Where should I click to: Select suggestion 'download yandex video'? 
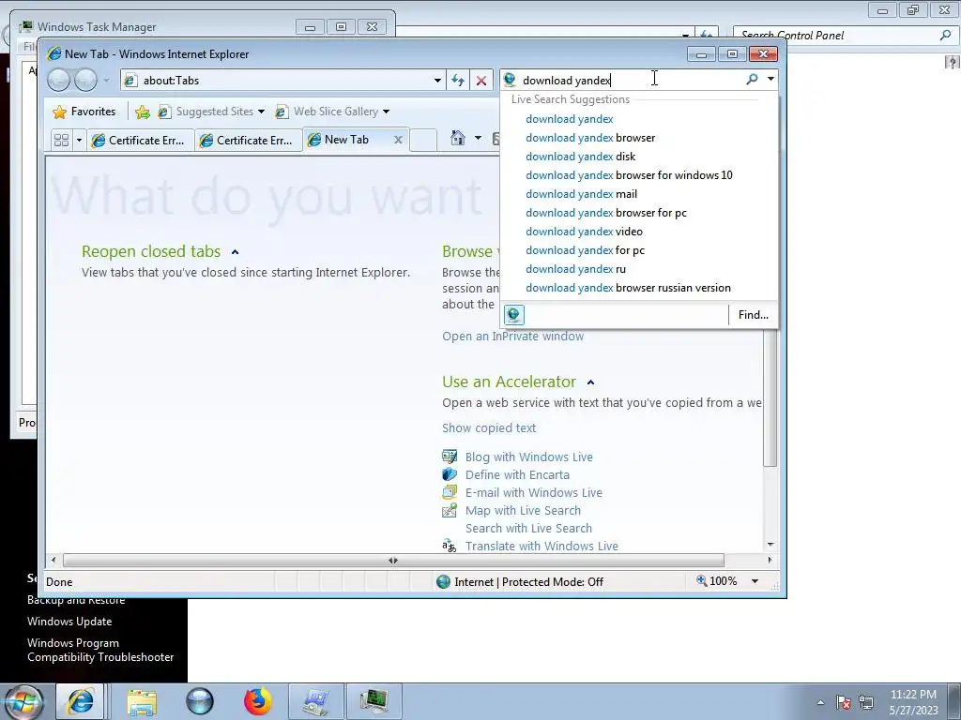(584, 232)
